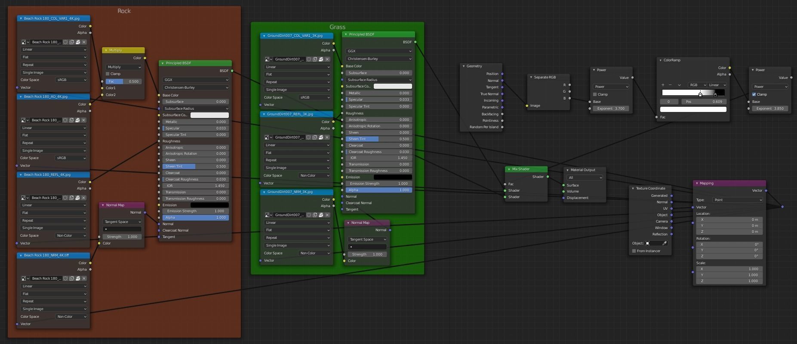Click new image icon in Beach Rock COL_VAR1 node
This screenshot has width=797, height=344.
click(x=72, y=42)
